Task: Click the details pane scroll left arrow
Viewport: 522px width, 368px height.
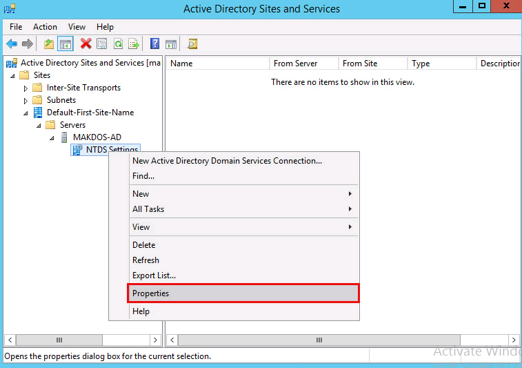Action: pyautogui.click(x=172, y=340)
